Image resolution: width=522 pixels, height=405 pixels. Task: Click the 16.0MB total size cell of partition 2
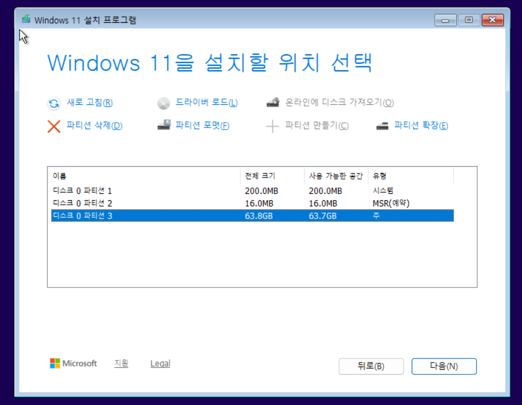tap(259, 203)
